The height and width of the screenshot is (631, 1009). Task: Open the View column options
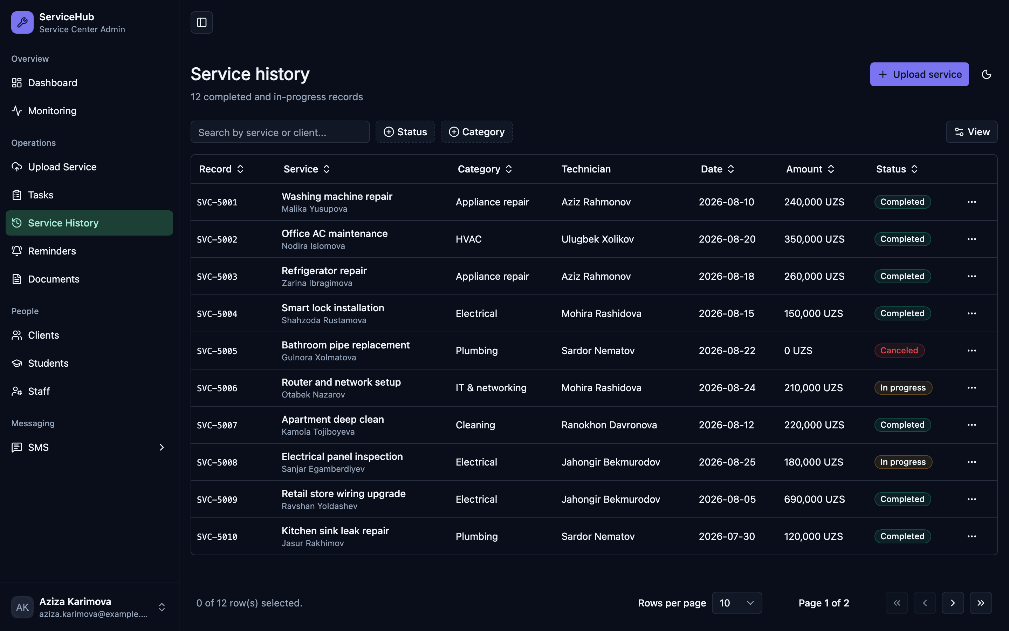tap(972, 132)
